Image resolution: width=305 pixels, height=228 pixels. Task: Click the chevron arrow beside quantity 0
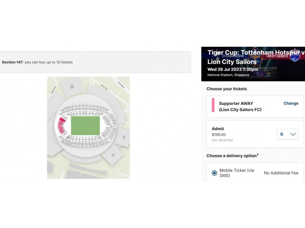point(293,134)
